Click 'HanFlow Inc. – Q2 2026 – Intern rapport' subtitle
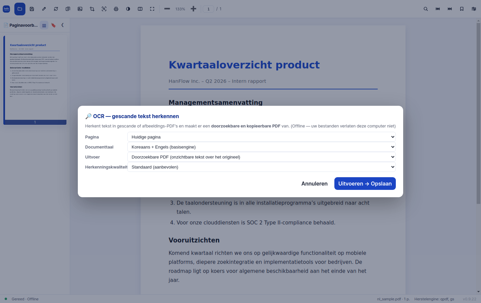Screen dimensions: 481x303 tap(217, 81)
